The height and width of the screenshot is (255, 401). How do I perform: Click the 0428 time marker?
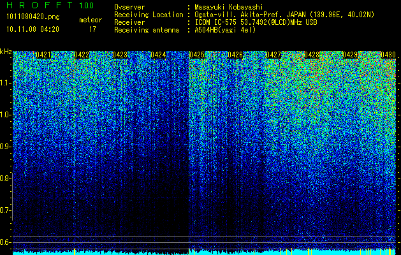coord(312,55)
